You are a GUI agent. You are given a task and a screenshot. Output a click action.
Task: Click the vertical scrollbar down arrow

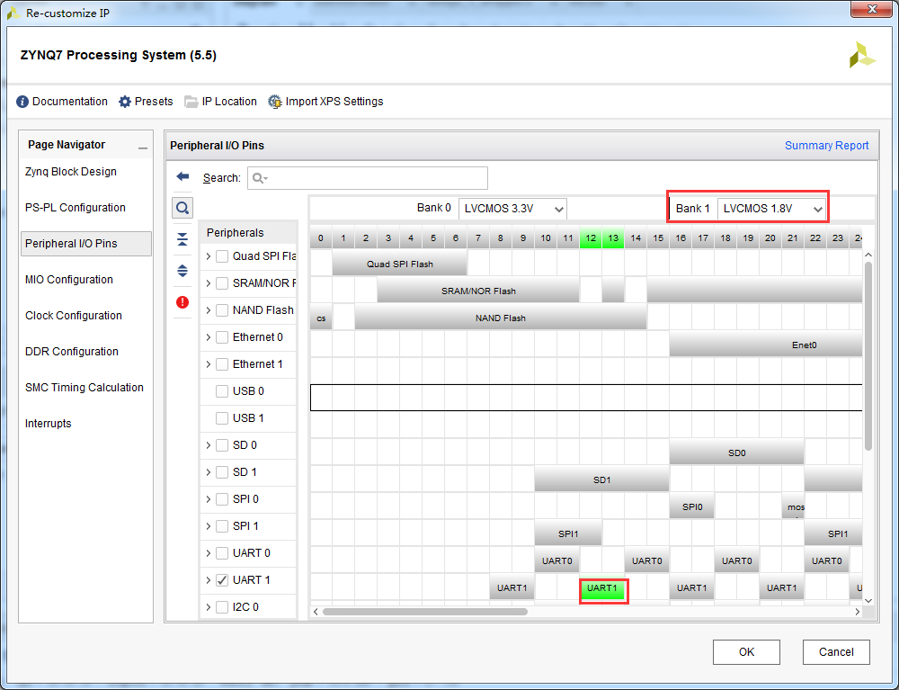point(868,601)
